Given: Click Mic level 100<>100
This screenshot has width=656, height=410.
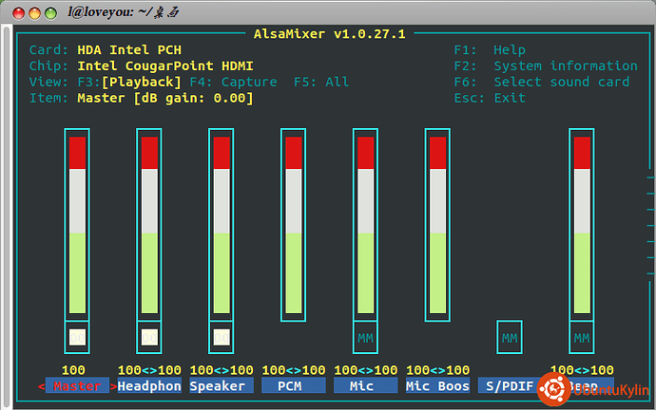Looking at the screenshot, I should click(x=366, y=370).
